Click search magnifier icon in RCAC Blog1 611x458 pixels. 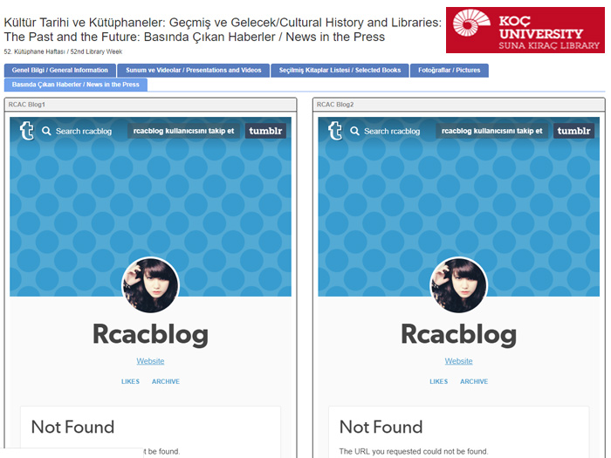pos(46,131)
